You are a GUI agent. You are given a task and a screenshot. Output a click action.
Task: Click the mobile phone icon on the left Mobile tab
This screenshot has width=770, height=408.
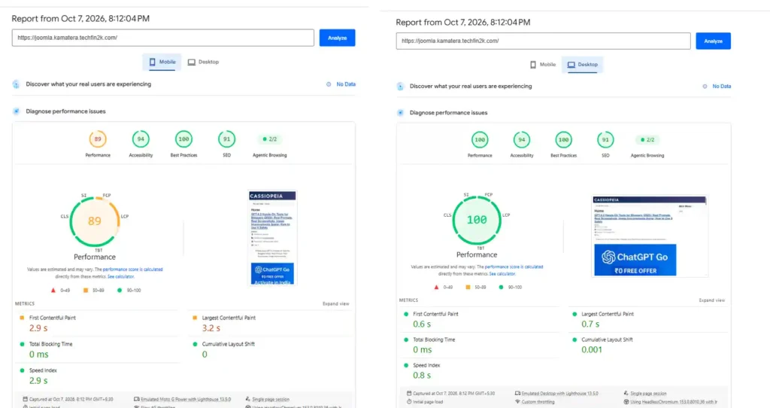pos(152,62)
